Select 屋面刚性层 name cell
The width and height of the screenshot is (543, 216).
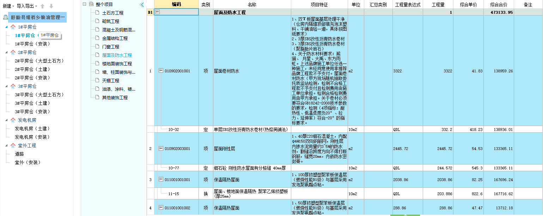click(252, 149)
